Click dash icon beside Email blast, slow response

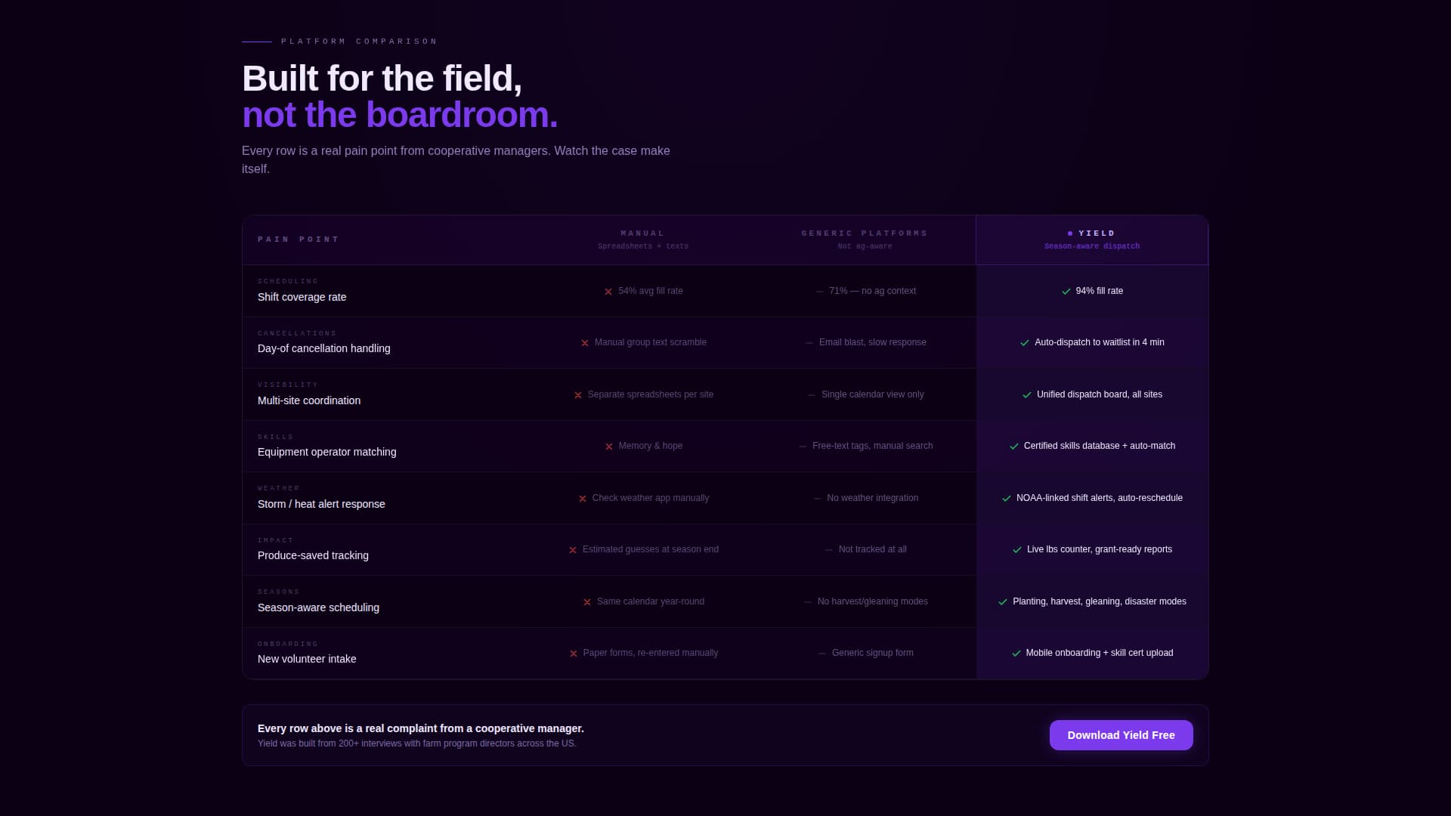click(810, 343)
